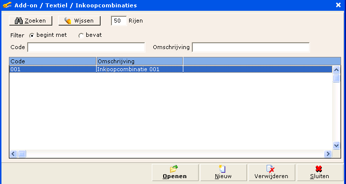Select the 'begint met' filter option

point(32,35)
